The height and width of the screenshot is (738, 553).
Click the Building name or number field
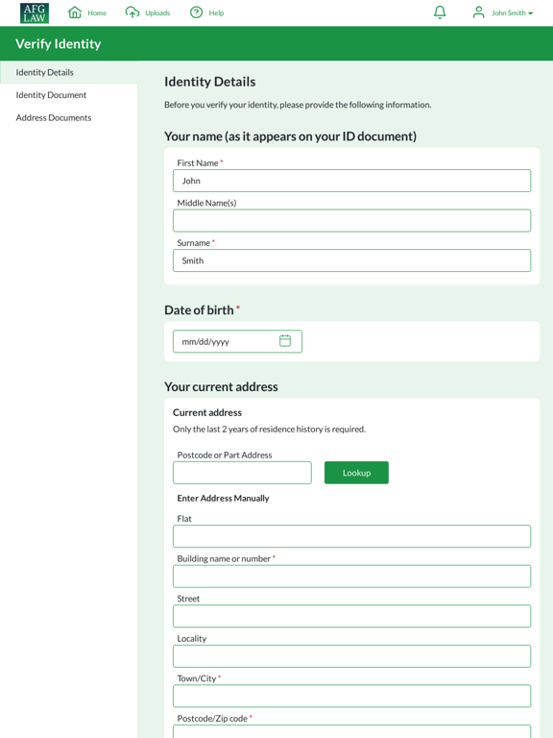pos(351,577)
